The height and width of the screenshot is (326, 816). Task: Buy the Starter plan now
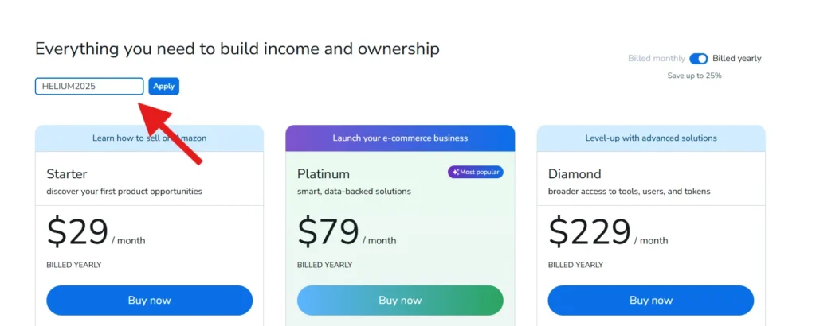149,300
